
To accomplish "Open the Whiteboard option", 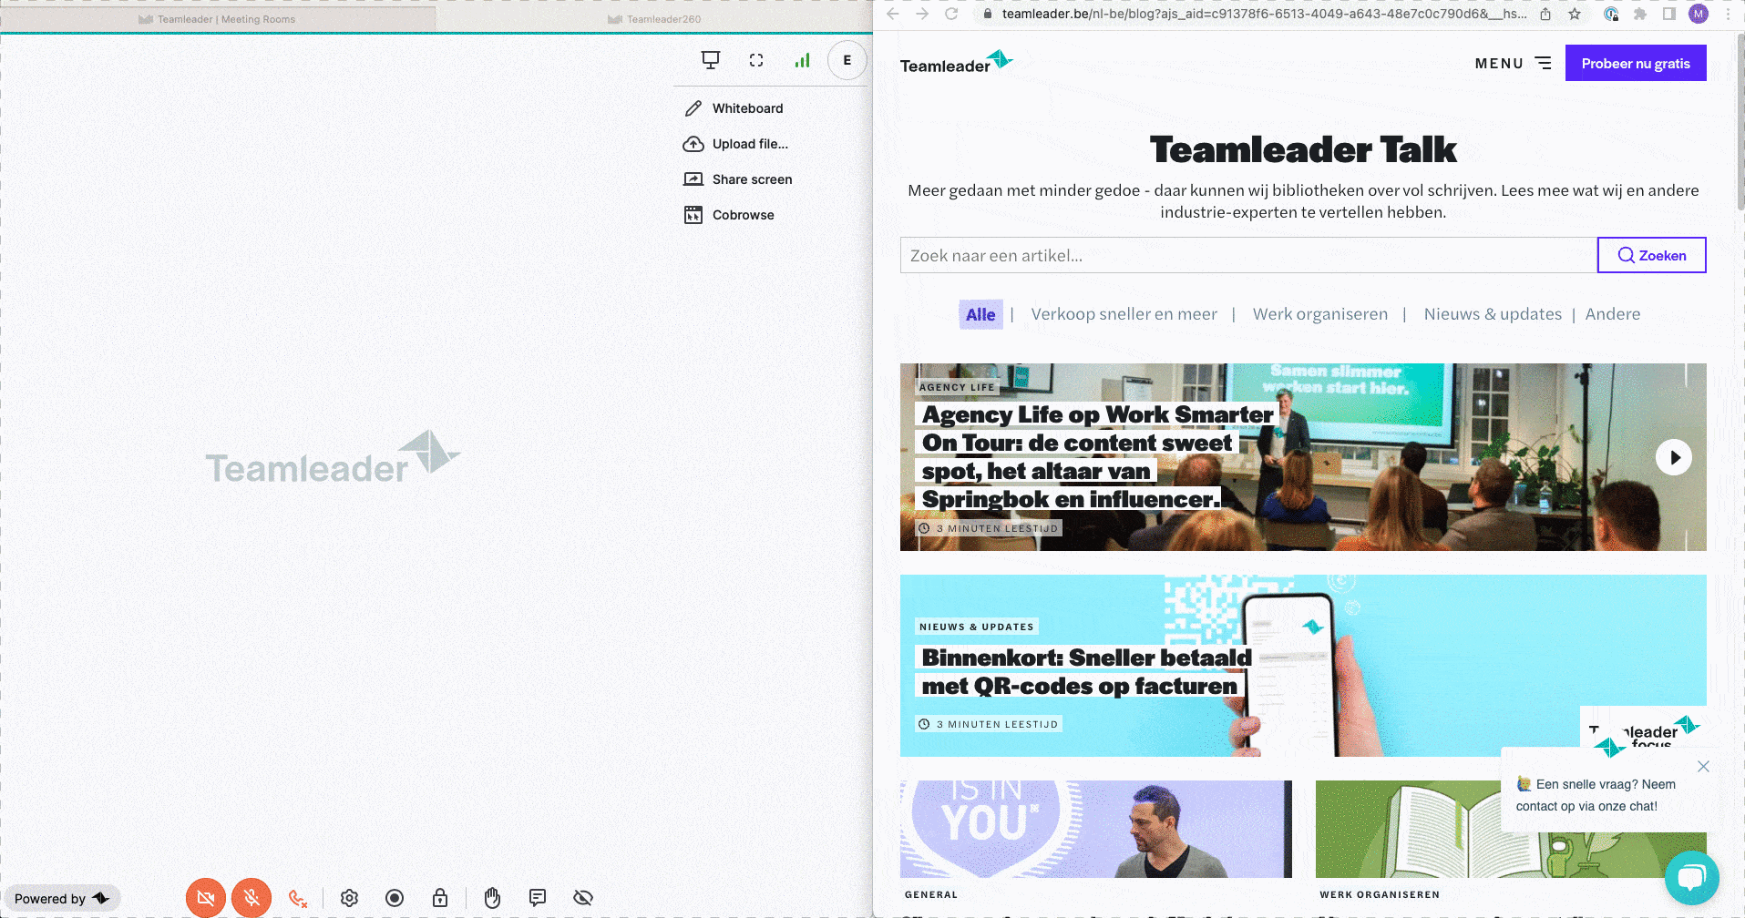I will pos(734,108).
